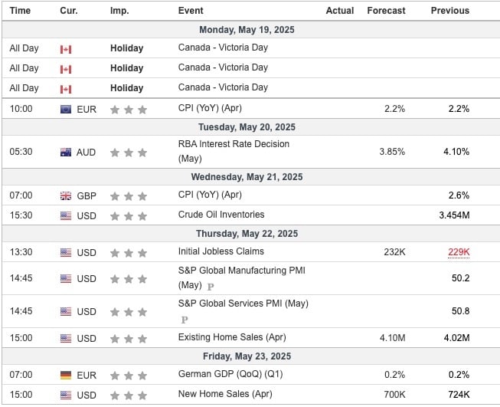Click the 3.85% forecast for RBA decision
Screen dimensions: 500x407
tap(392, 152)
